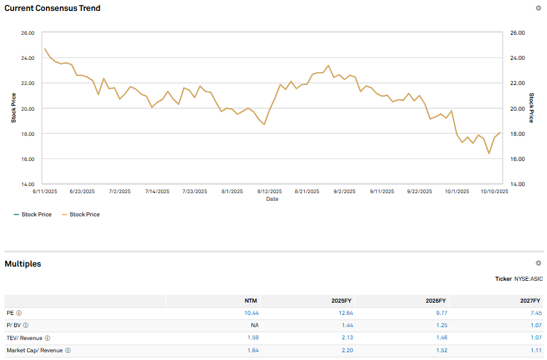Click the NYSE:ASIC ticker text
Screen dimensions: 547x360
528,279
